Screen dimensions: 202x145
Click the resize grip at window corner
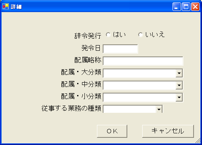point(198,141)
